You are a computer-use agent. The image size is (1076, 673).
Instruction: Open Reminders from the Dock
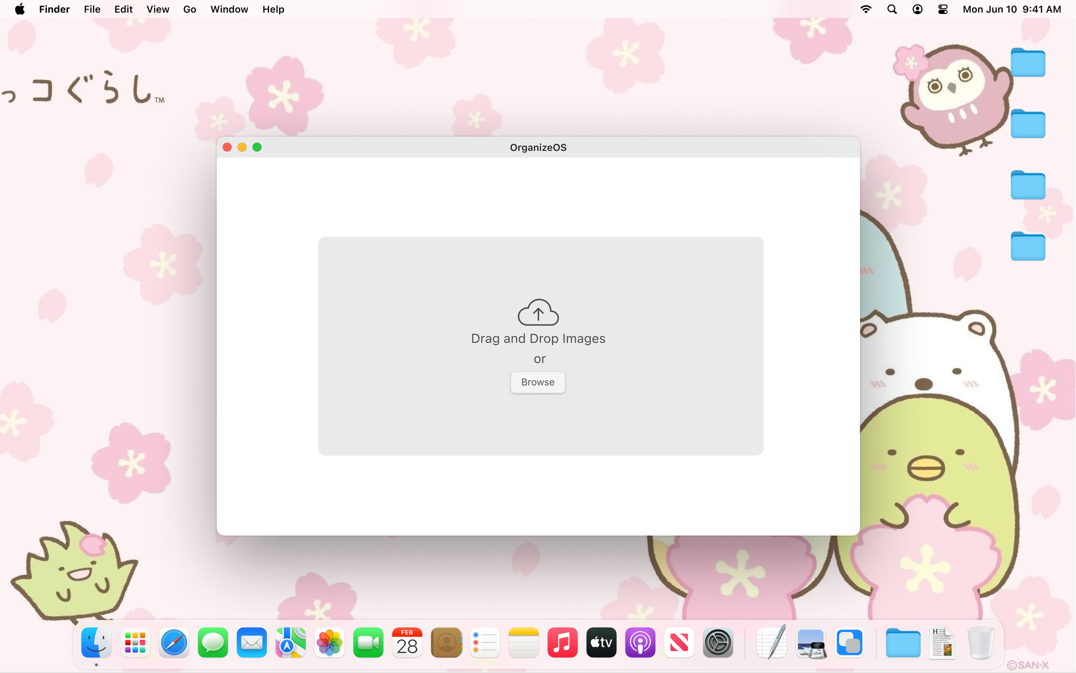(x=485, y=643)
